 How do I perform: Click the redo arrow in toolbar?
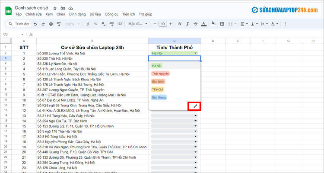click(x=43, y=24)
